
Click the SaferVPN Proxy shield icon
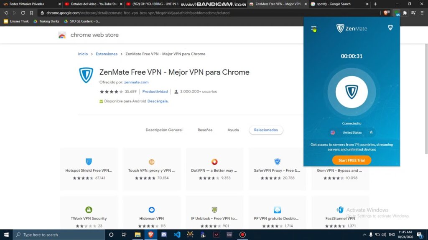pyautogui.click(x=278, y=162)
